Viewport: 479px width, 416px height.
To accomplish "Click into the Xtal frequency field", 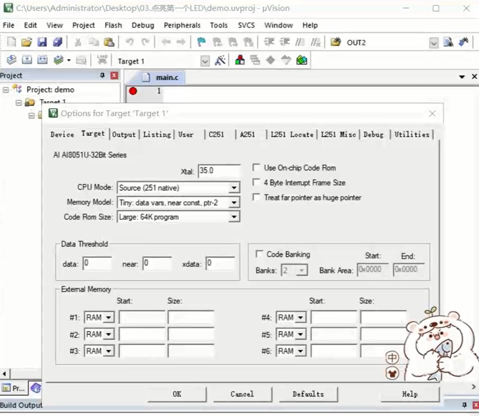I will [x=219, y=171].
